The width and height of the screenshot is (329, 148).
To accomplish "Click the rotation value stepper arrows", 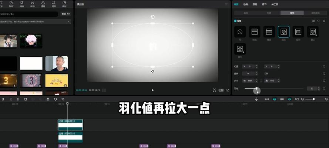I will pyautogui.click(x=256, y=74).
